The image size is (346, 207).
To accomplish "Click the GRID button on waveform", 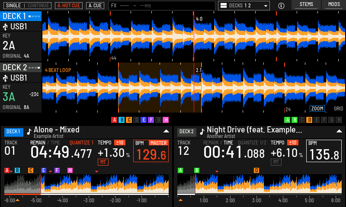I will [338, 108].
